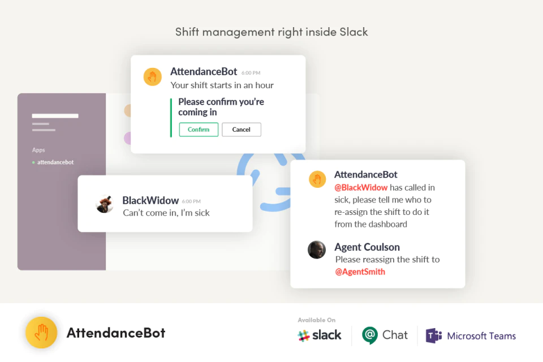This screenshot has width=543, height=362.
Task: Click the Cancel button
Action: [242, 130]
